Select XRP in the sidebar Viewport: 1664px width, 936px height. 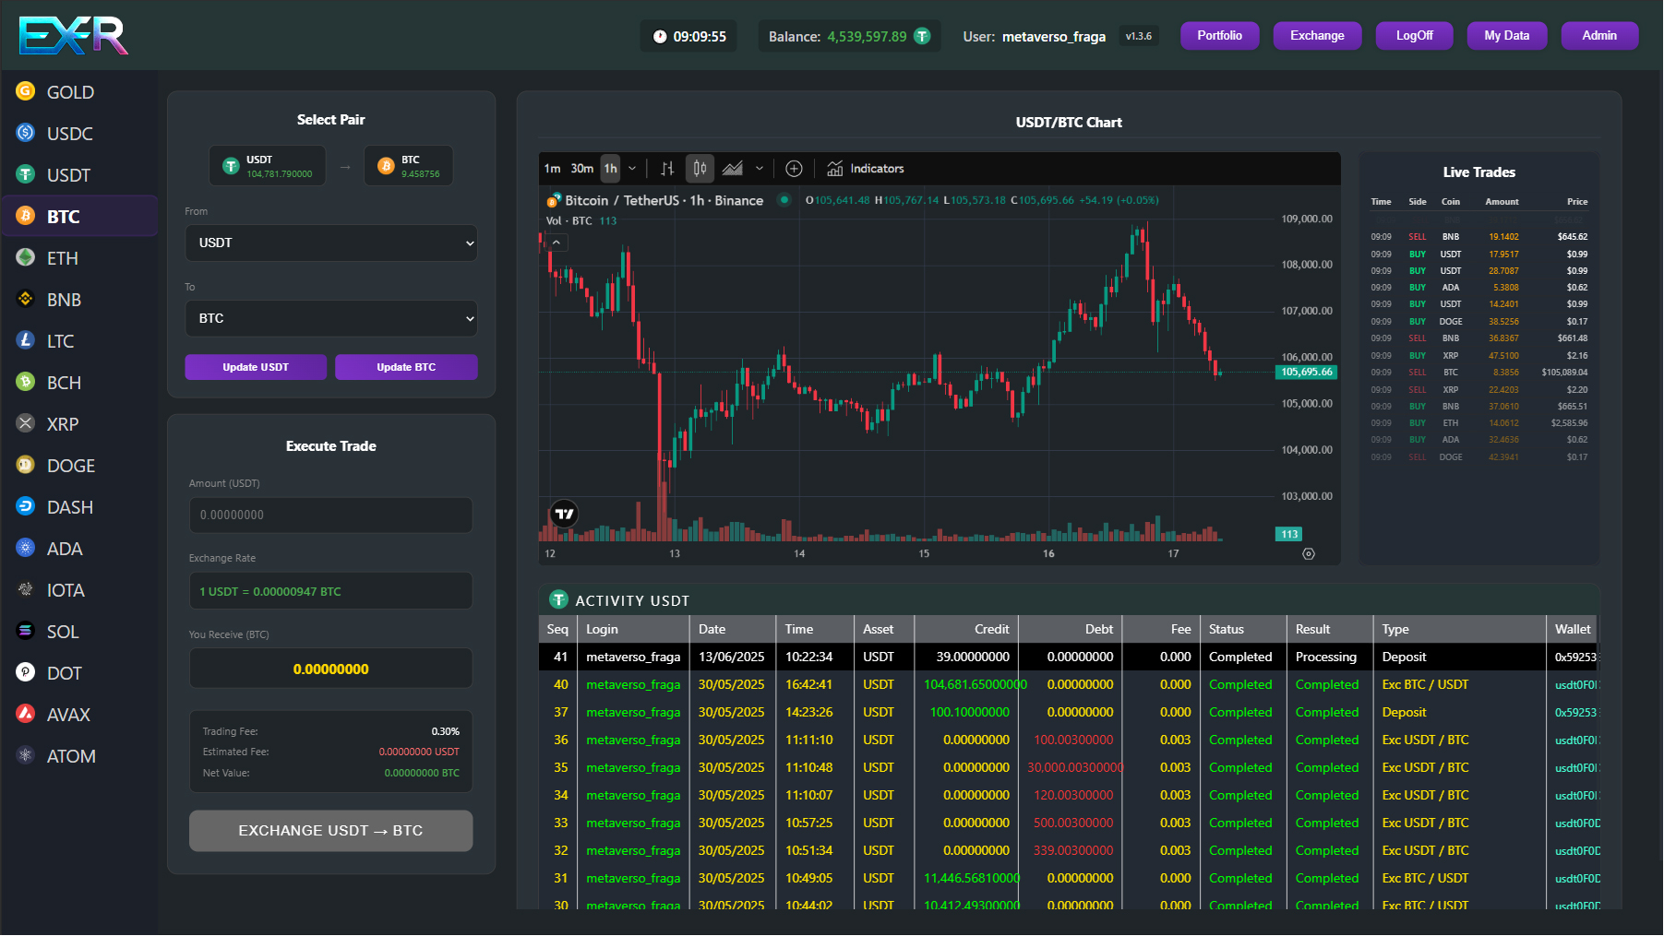(x=79, y=424)
